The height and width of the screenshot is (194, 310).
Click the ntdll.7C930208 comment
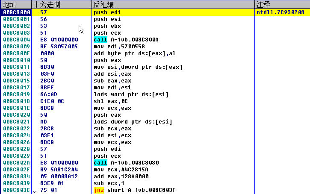(280, 12)
